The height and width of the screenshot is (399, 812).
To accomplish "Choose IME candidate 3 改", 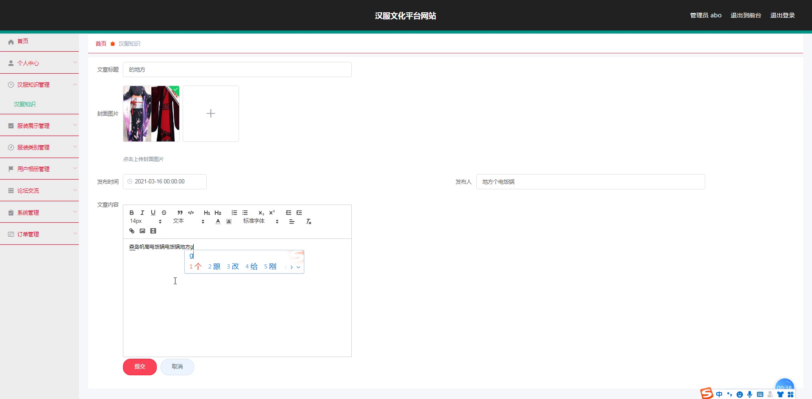I will (x=233, y=266).
